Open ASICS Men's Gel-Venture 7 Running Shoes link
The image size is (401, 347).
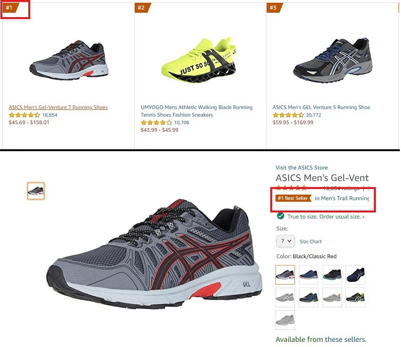click(58, 108)
